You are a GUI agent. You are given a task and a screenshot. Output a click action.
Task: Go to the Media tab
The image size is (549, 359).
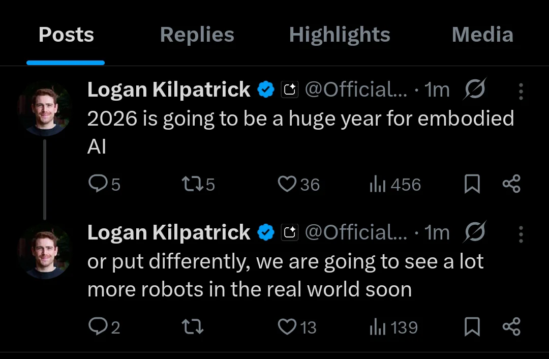coord(482,35)
